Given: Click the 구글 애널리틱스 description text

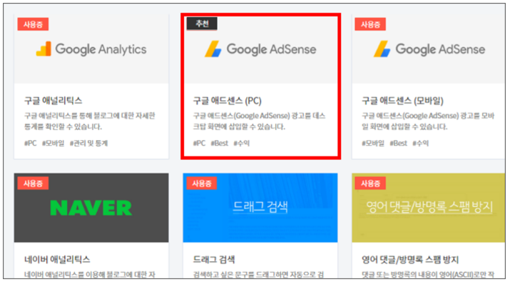Looking at the screenshot, I should point(90,121).
